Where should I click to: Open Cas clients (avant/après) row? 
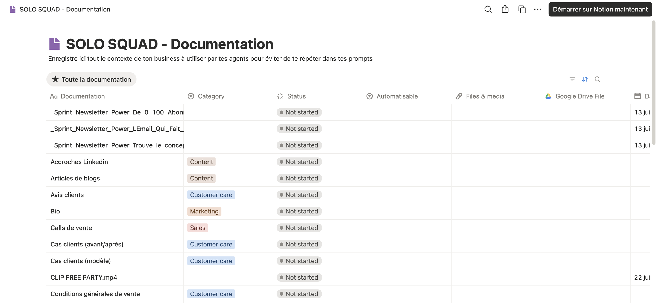(87, 244)
